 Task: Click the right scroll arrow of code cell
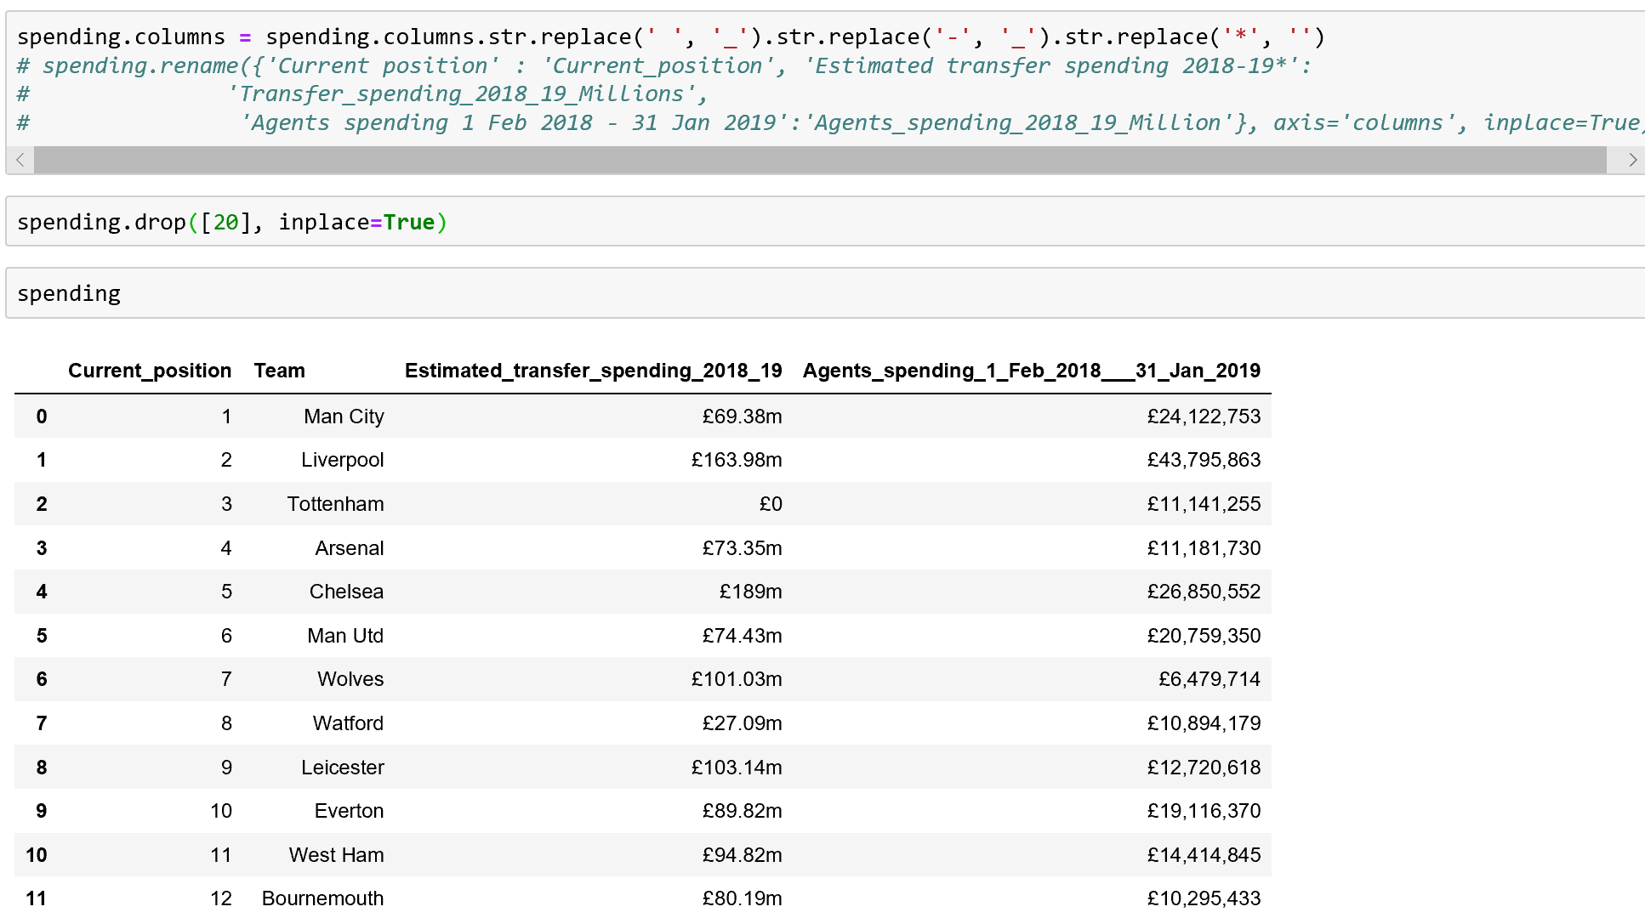(x=1631, y=160)
